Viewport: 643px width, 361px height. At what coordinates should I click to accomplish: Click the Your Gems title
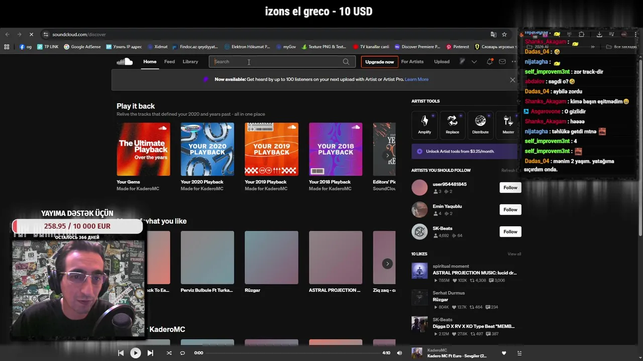[x=128, y=182]
